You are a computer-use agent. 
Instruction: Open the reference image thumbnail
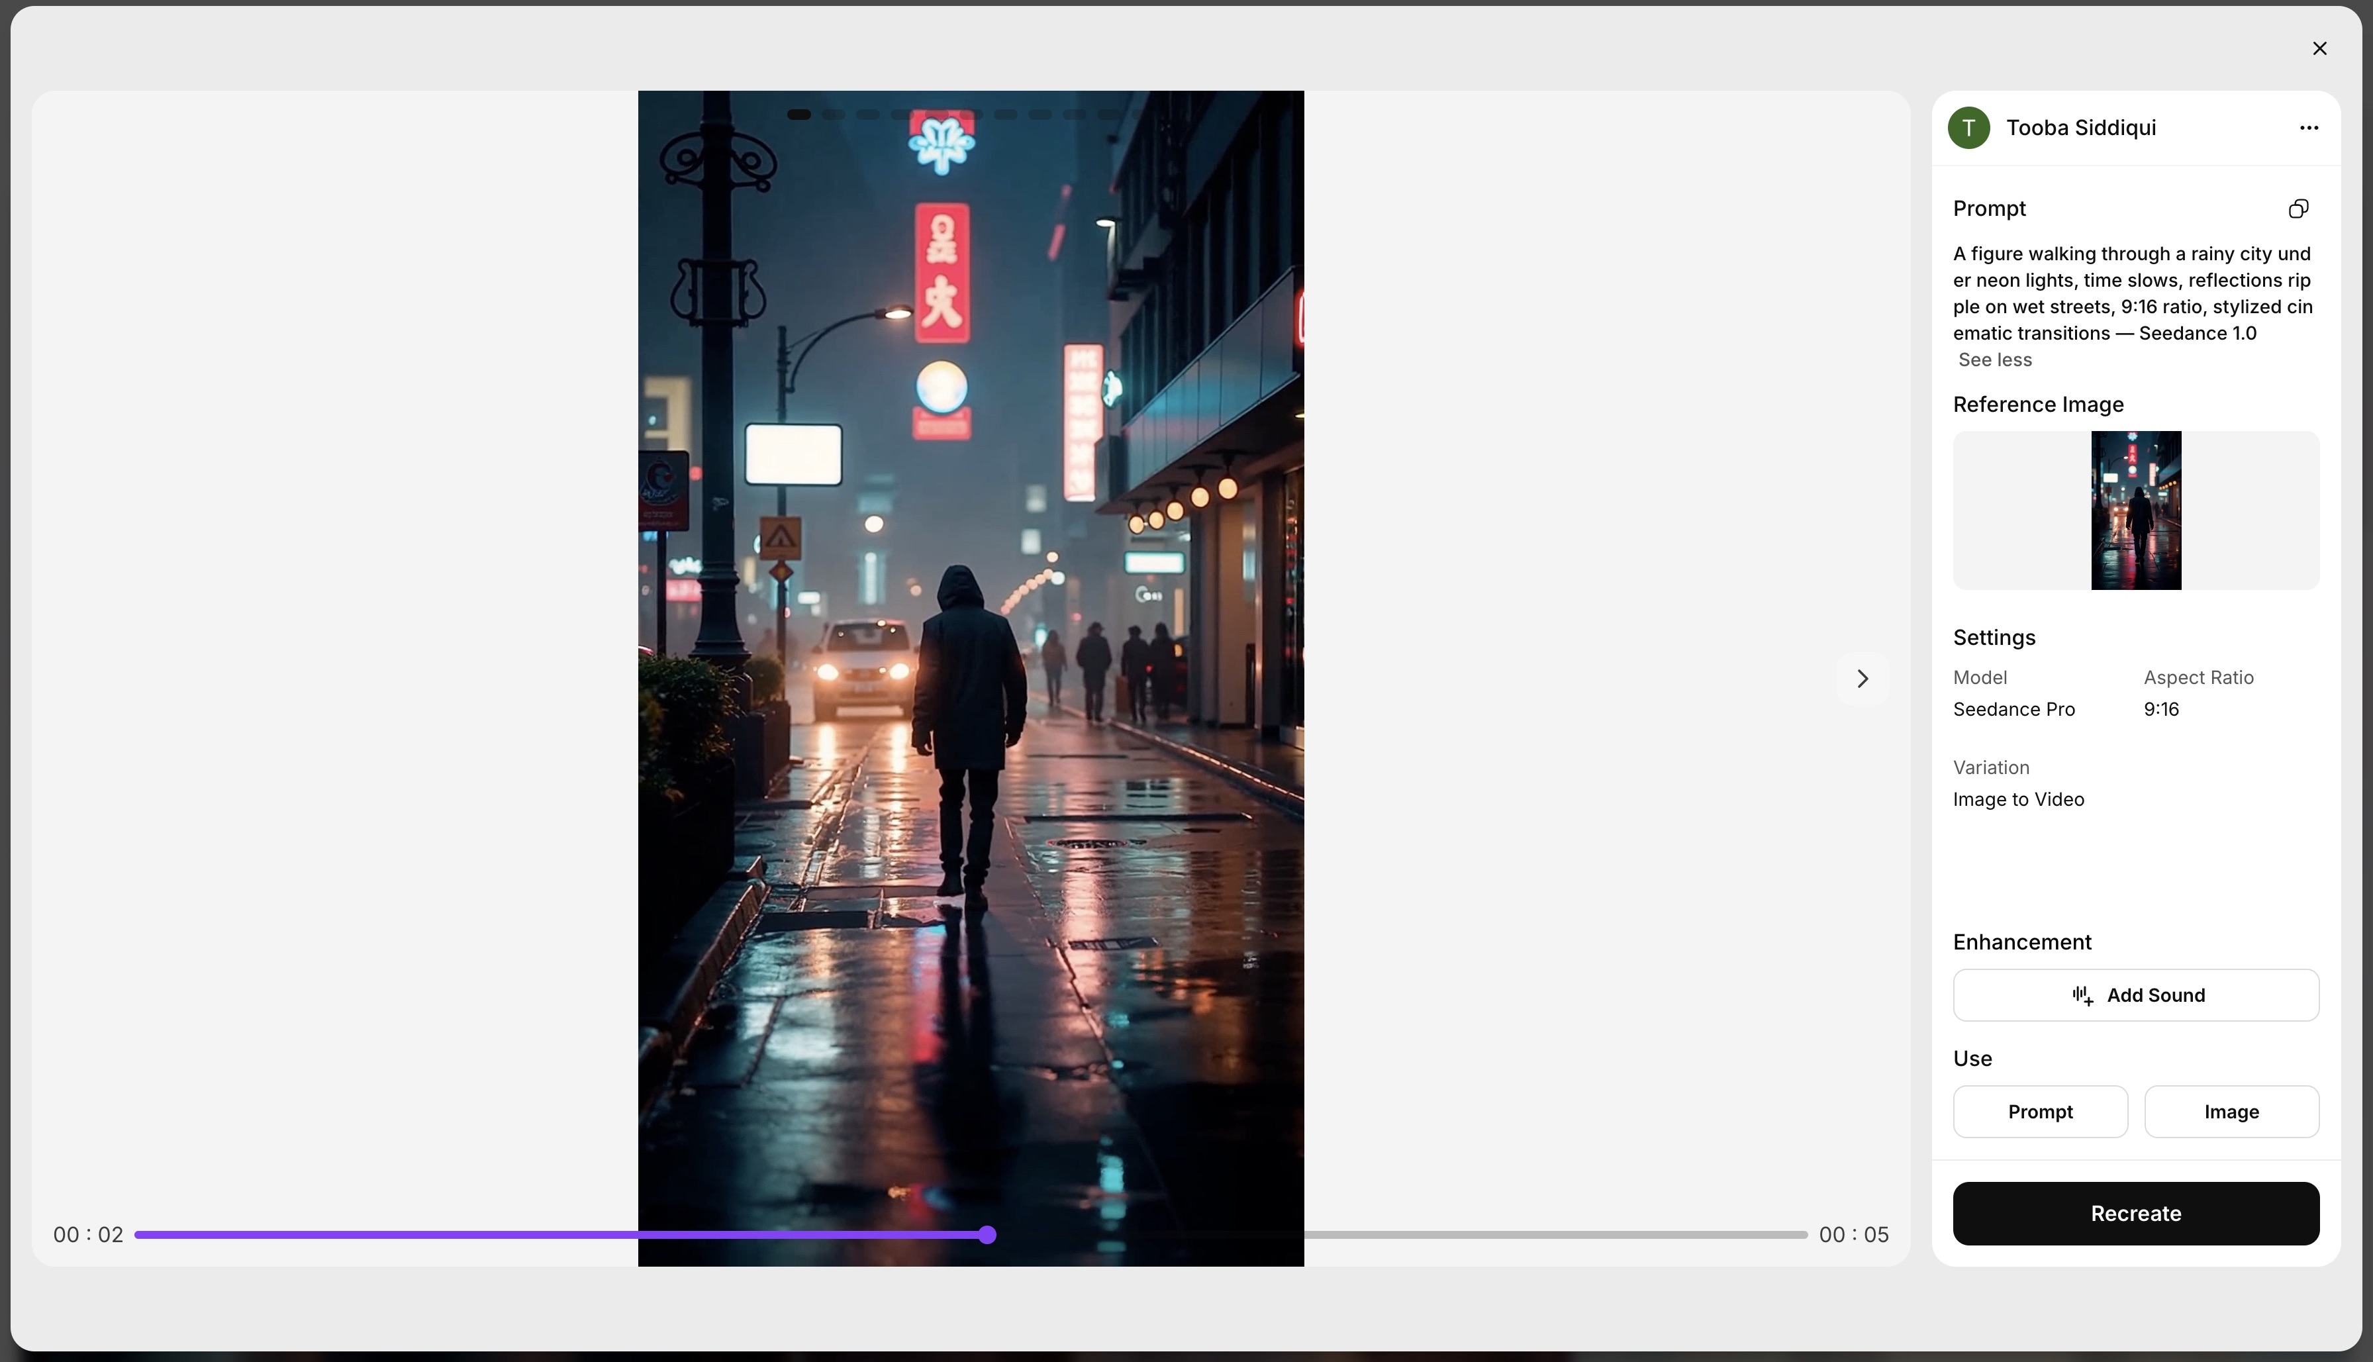[x=2135, y=510]
